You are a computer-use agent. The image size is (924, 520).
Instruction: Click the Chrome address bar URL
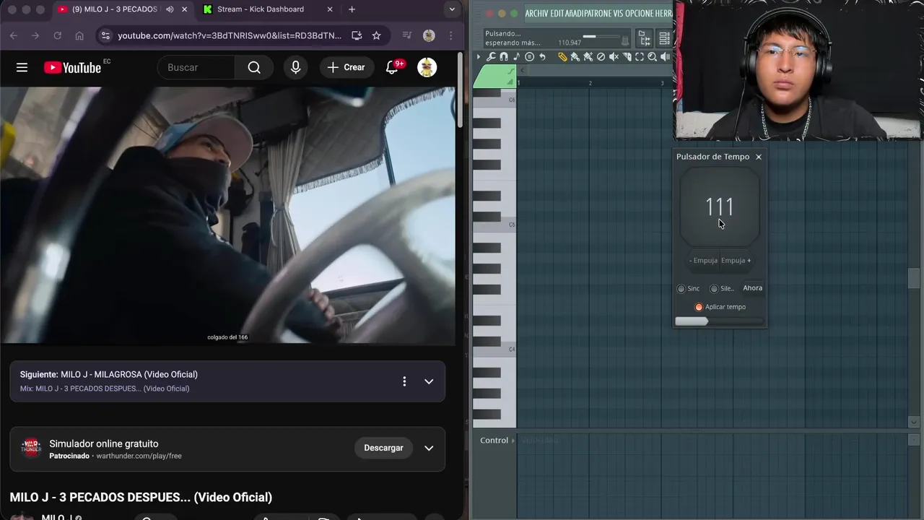[230, 35]
